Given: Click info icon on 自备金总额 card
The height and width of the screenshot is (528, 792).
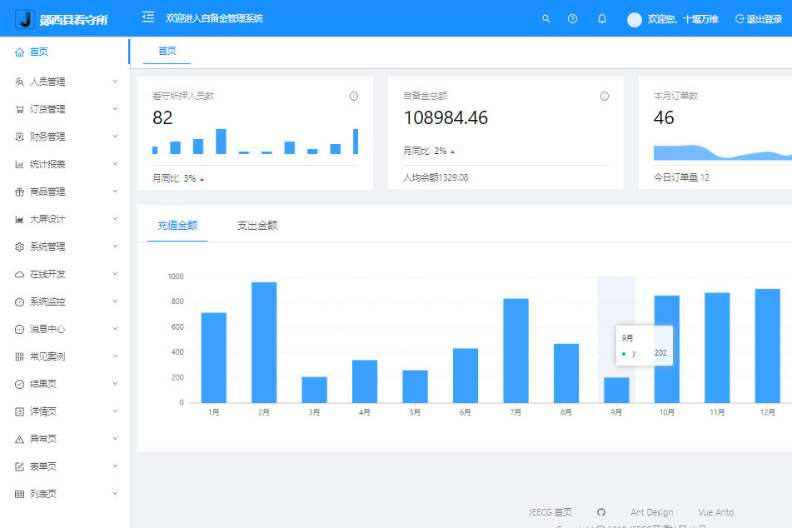Looking at the screenshot, I should pyautogui.click(x=604, y=96).
